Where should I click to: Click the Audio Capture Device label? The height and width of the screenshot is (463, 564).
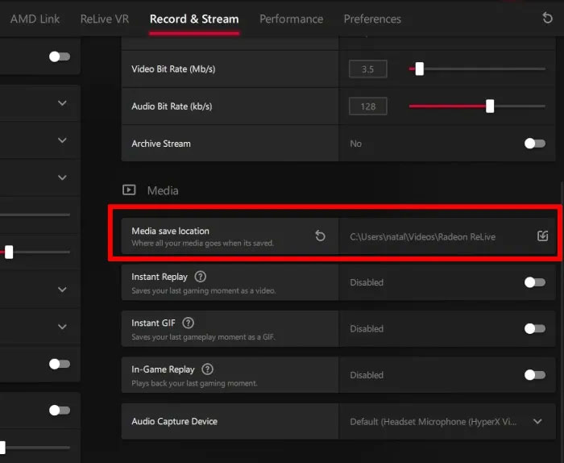(x=175, y=421)
